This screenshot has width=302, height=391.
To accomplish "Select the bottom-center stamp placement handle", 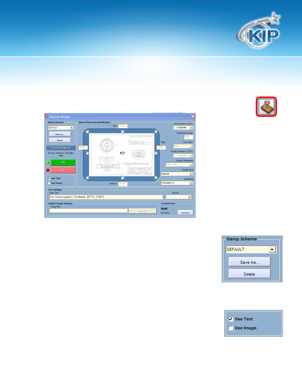I will pos(123,178).
